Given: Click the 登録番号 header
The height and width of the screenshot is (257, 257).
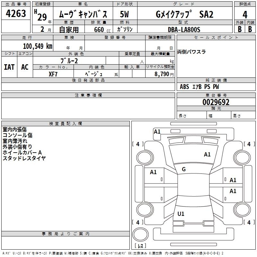Looking at the screenshot, I should click(115, 37).
